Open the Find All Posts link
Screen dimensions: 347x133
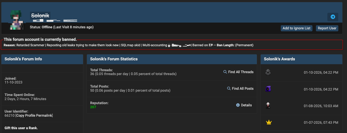(243, 89)
